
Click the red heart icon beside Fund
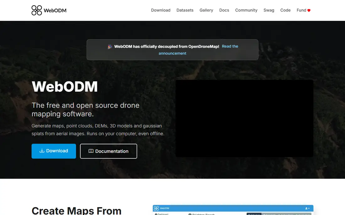tap(309, 10)
